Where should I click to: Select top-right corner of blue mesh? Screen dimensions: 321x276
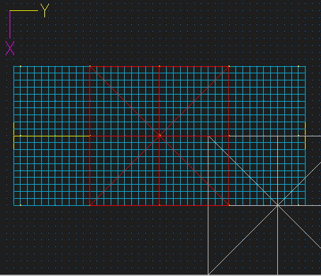click(x=306, y=66)
